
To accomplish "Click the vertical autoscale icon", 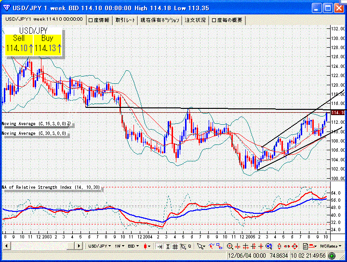I will click(168, 246).
